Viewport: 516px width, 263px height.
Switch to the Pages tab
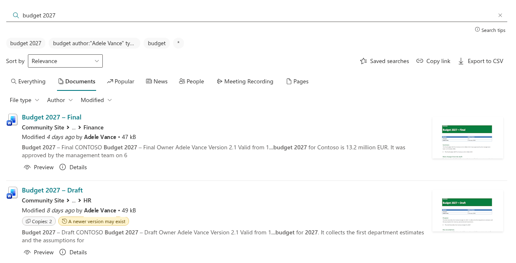(x=298, y=81)
